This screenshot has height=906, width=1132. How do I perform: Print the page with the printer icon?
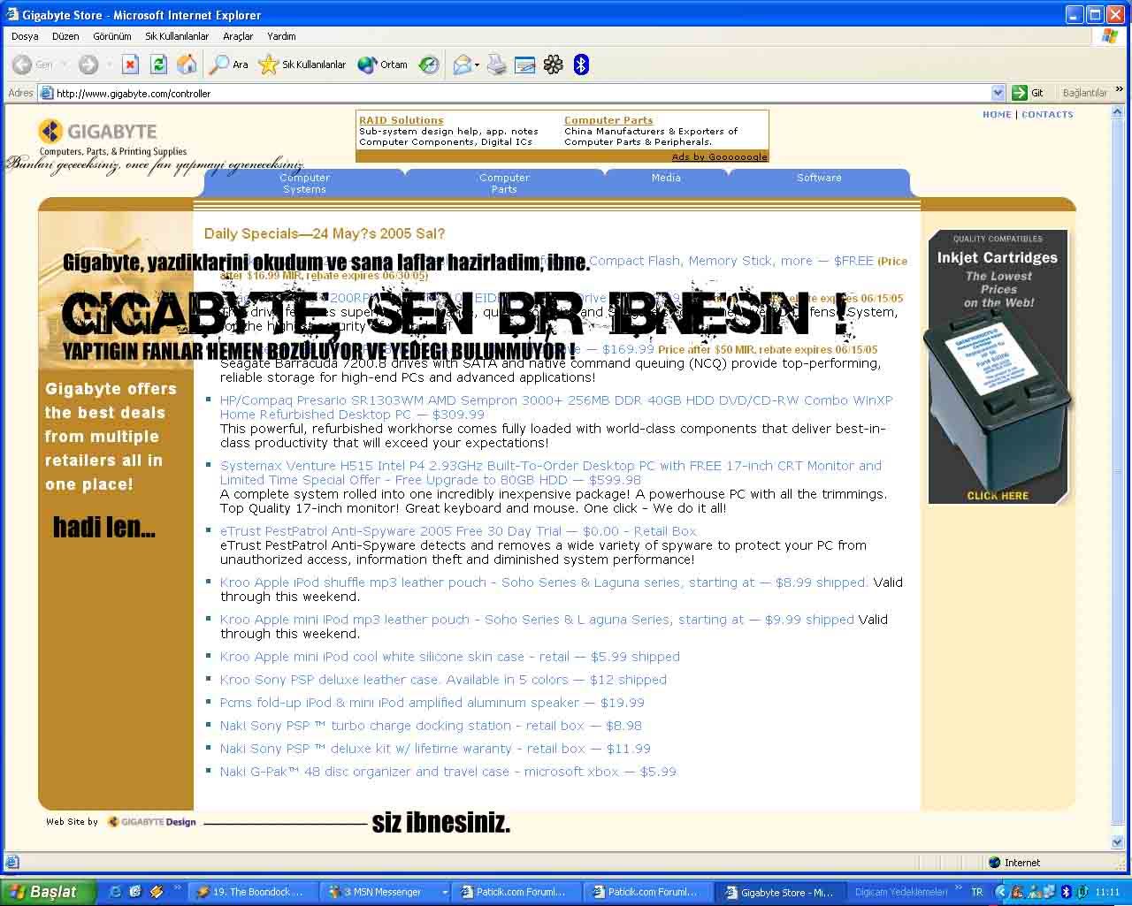497,65
